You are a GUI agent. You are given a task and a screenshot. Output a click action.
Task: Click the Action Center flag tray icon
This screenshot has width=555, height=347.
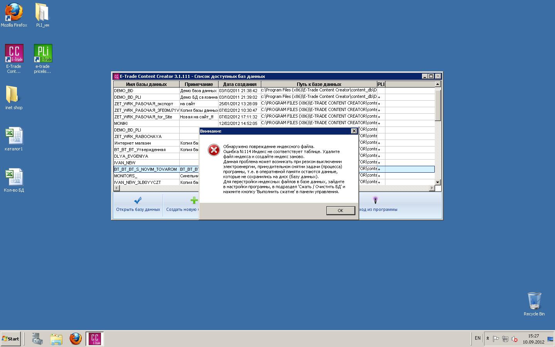click(496, 339)
